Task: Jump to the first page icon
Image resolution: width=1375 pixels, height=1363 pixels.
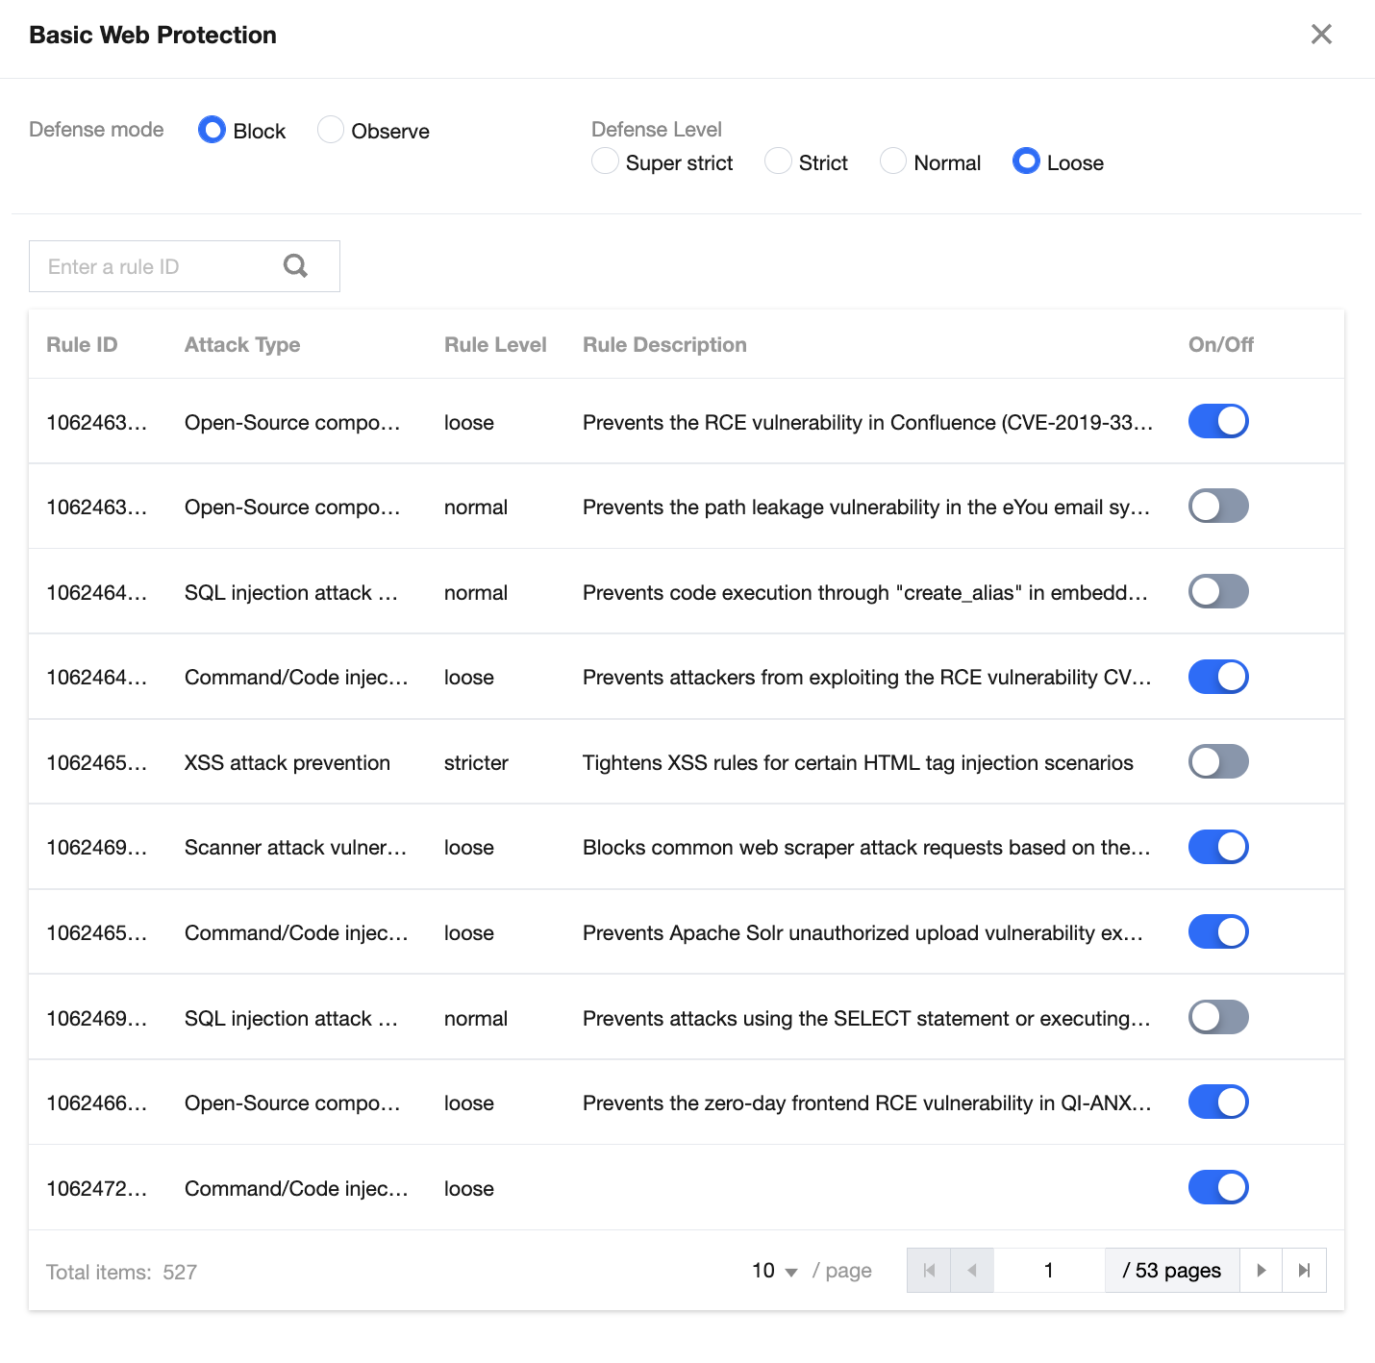Action: tap(929, 1271)
